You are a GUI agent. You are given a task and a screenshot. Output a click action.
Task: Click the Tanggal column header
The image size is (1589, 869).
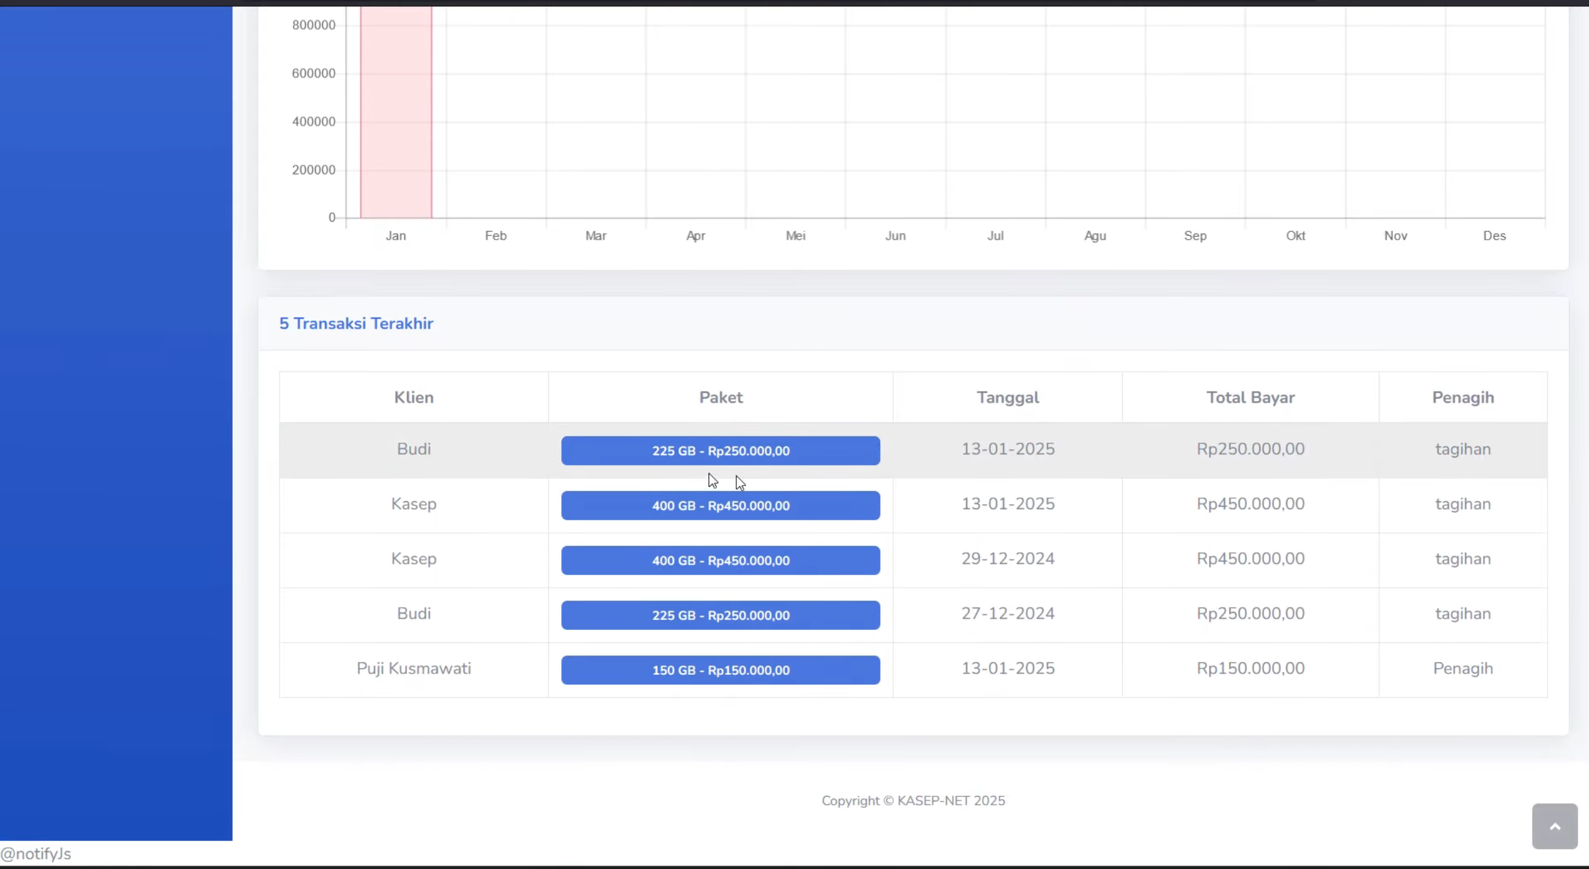[1008, 398]
